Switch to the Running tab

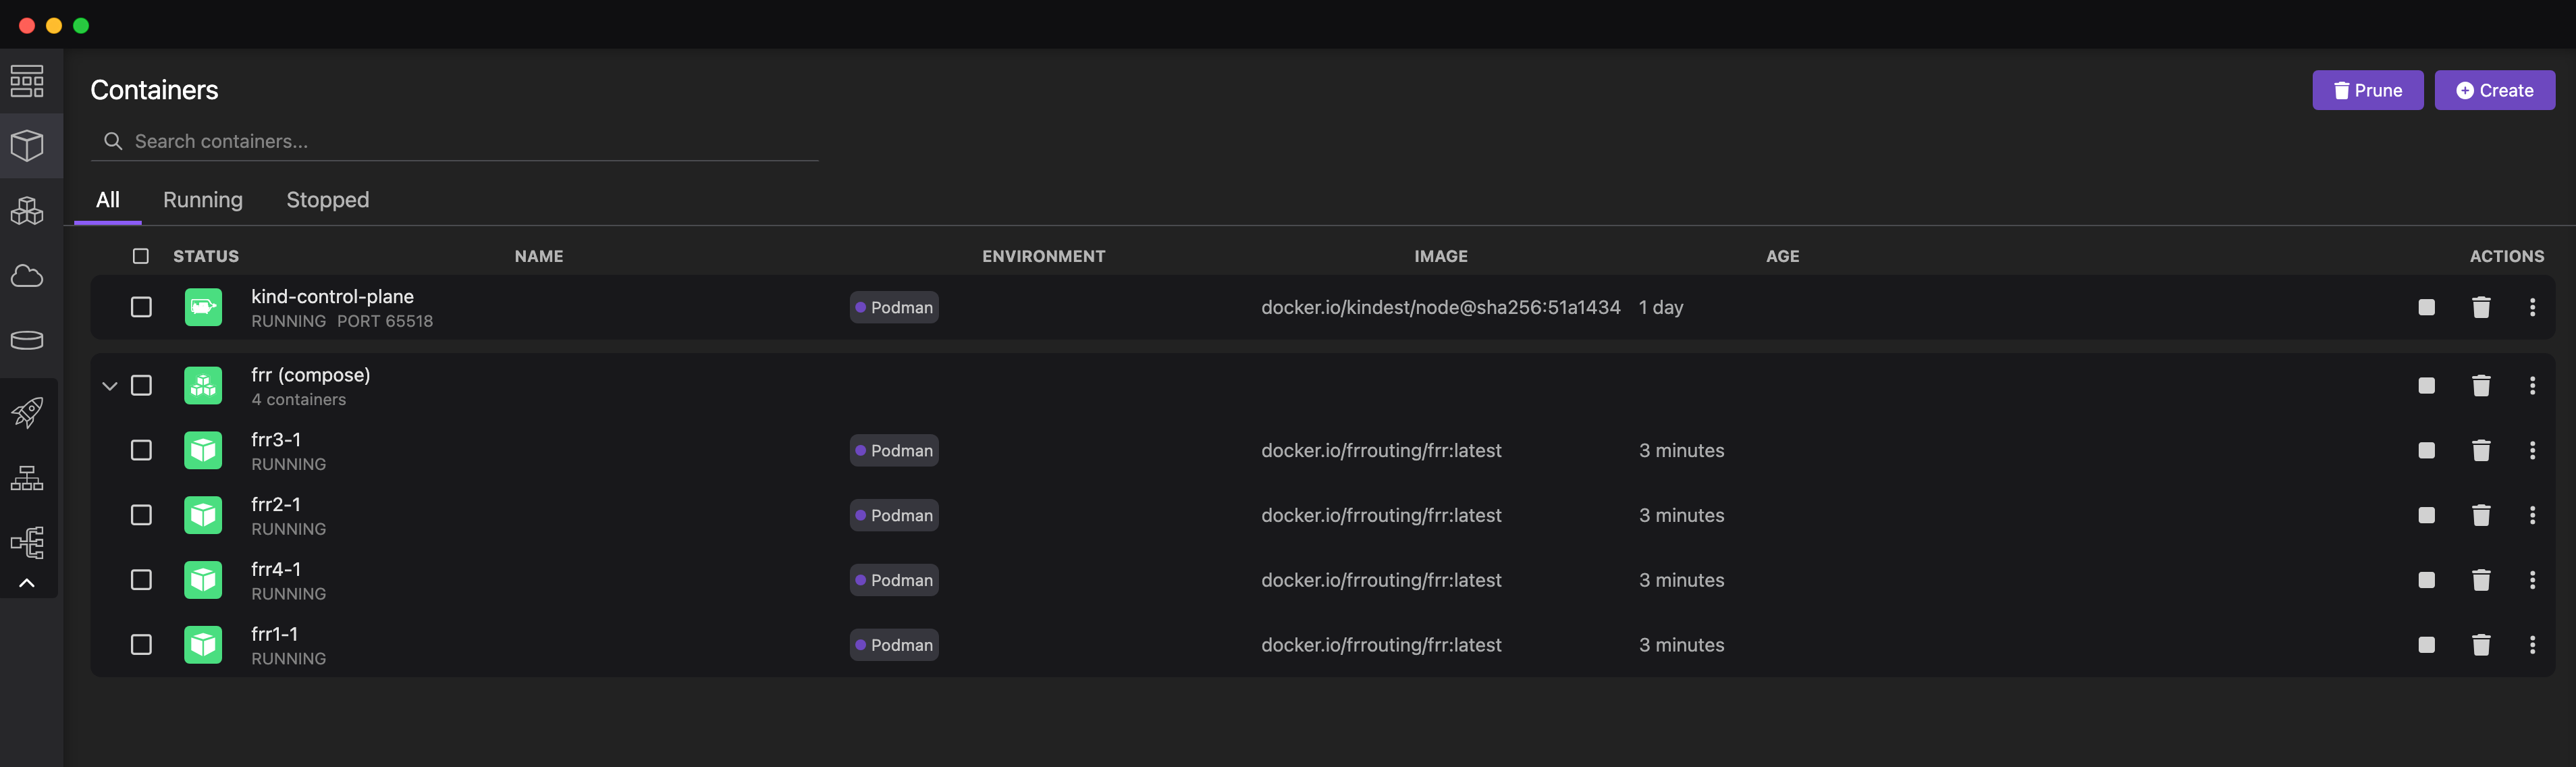pos(203,200)
